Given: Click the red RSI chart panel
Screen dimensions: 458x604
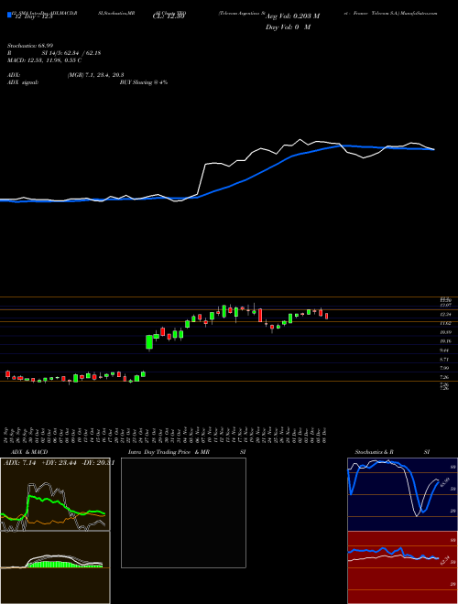Looking at the screenshot, I should [402, 567].
